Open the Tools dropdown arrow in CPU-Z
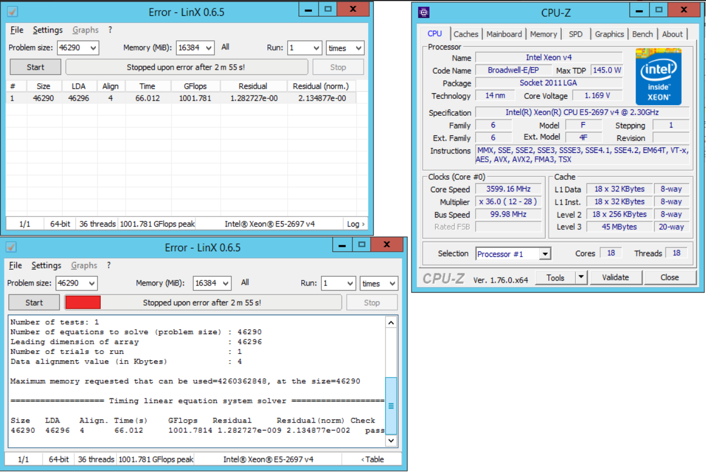706x472 pixels. pos(581,278)
